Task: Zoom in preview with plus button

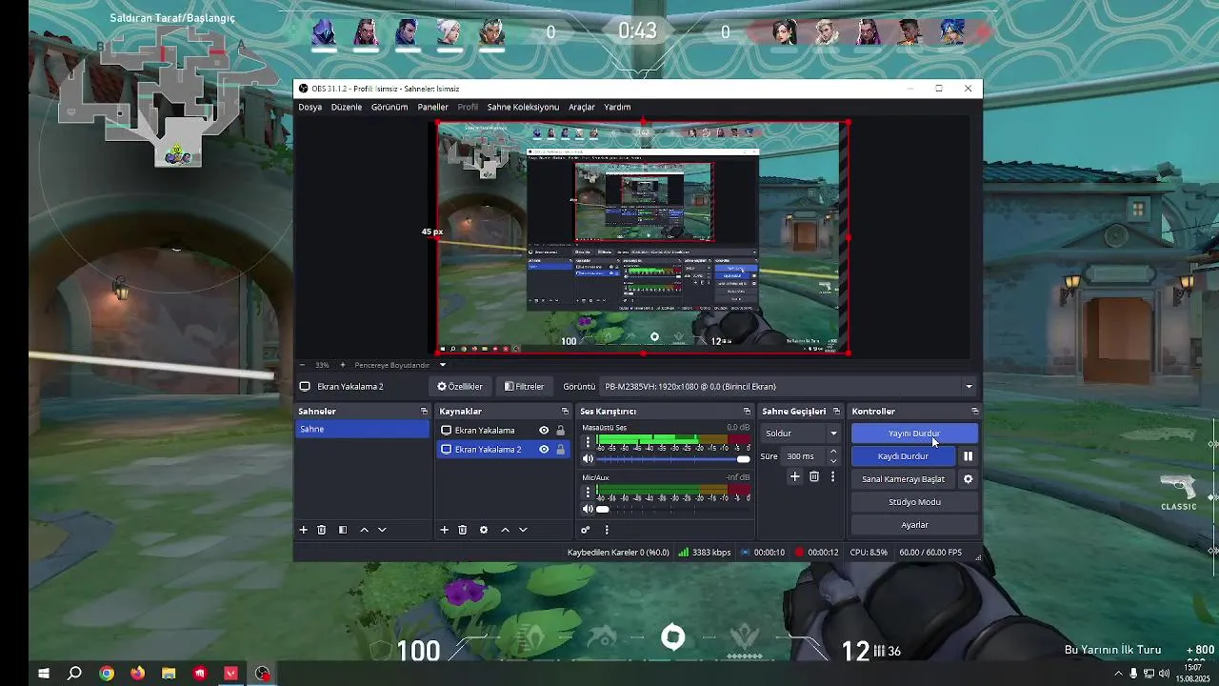Action: pyautogui.click(x=343, y=365)
